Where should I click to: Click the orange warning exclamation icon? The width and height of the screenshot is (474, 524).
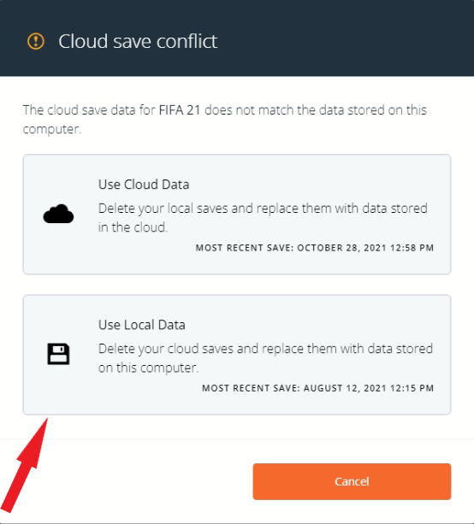pos(36,41)
